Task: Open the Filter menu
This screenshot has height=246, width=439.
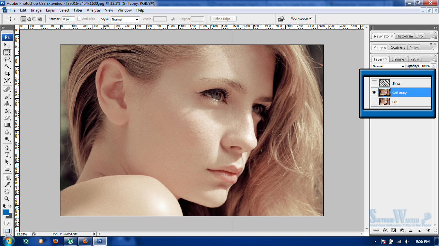Action: click(x=78, y=10)
